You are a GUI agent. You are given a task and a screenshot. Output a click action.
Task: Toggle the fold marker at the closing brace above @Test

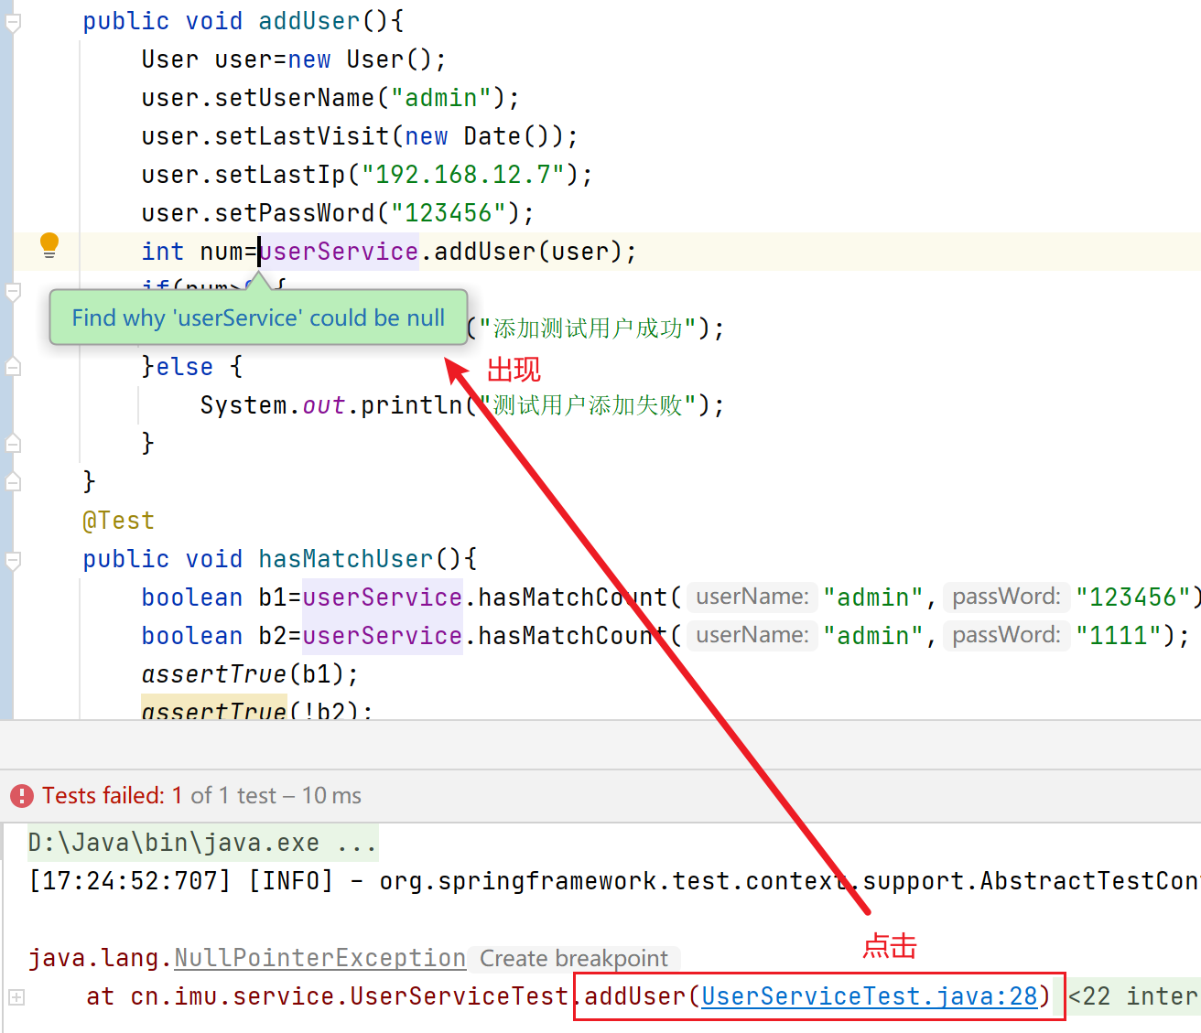coord(13,481)
